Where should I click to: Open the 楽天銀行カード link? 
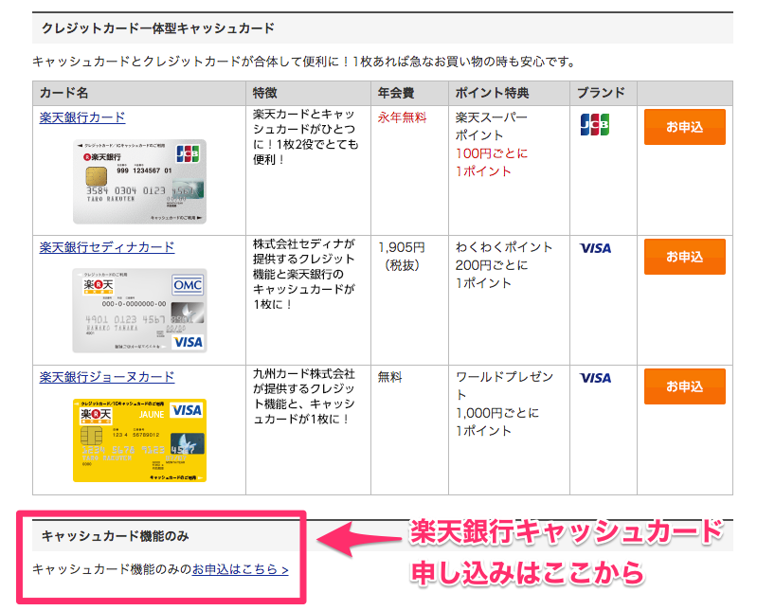click(82, 117)
